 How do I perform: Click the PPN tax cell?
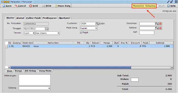tap(145, 46)
